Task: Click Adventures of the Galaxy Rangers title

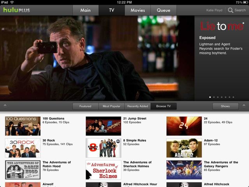Action: [221, 164]
